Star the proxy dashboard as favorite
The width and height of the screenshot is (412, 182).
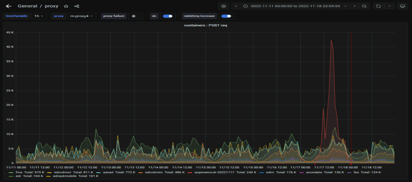(x=66, y=6)
